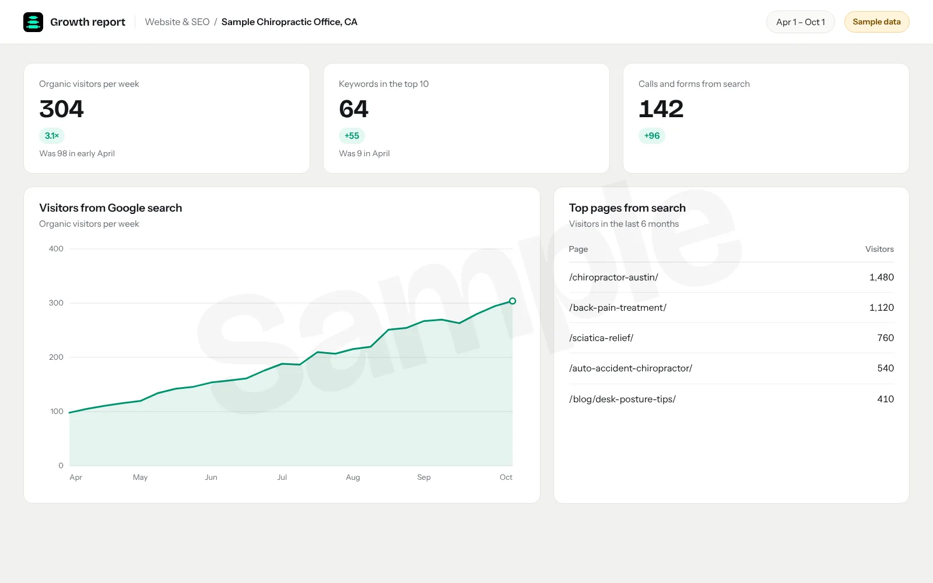Click the 400 y-axis label
Screen dimensions: 933x583
coord(56,249)
